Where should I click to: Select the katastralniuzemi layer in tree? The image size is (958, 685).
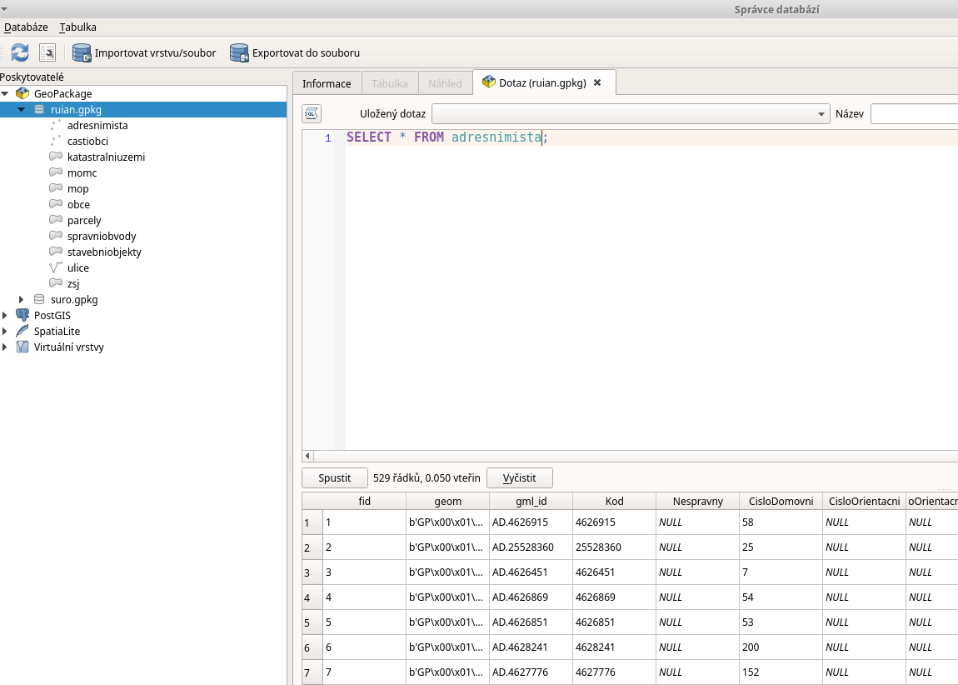[107, 157]
